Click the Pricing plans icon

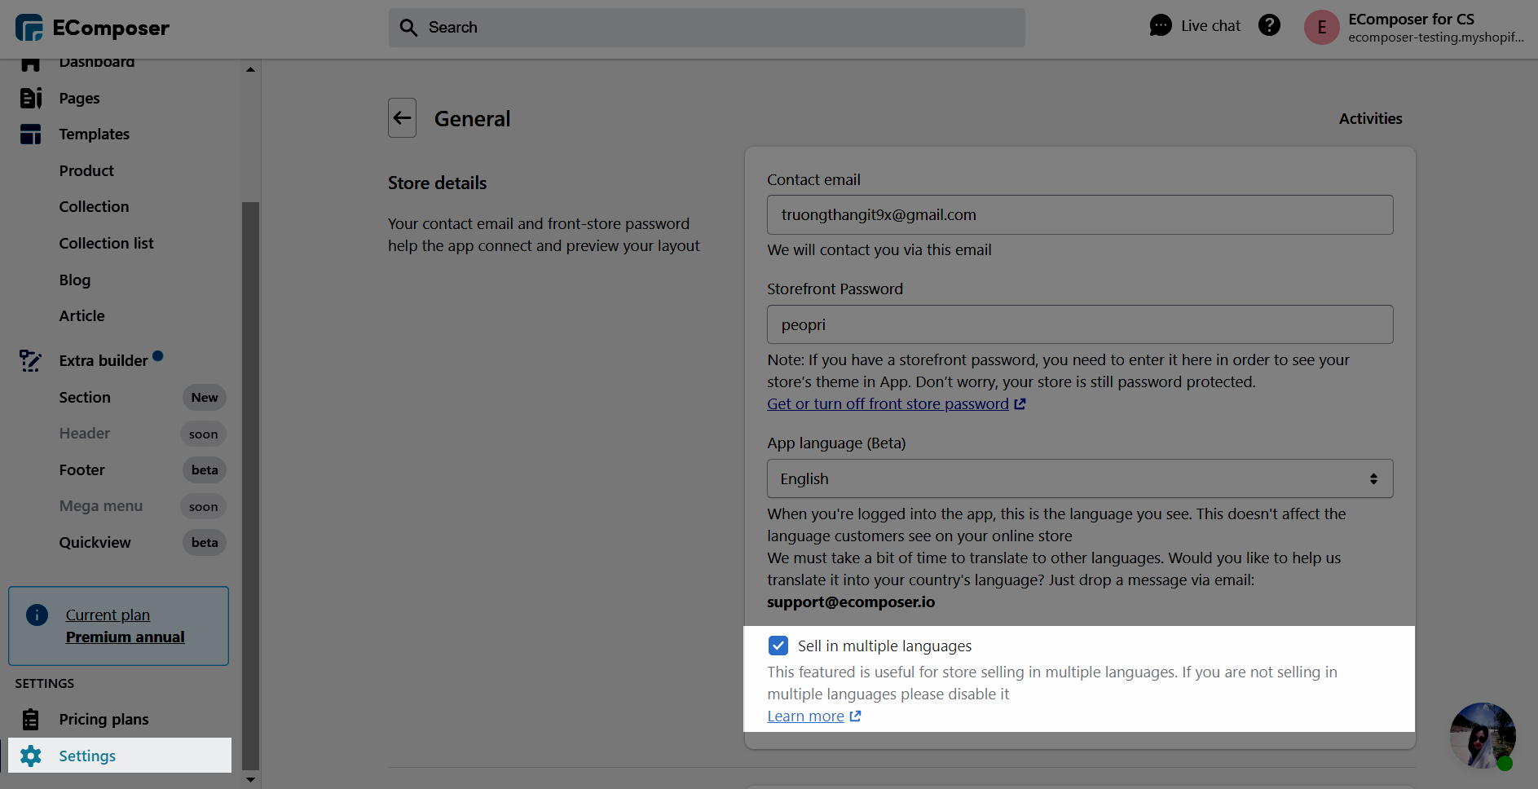(x=31, y=719)
